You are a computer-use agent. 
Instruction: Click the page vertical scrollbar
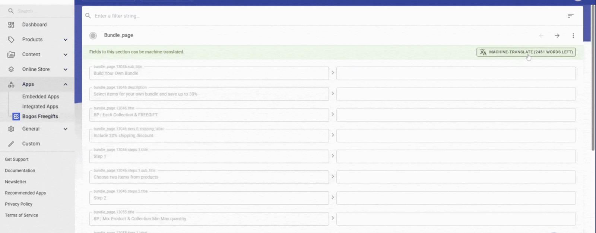[x=593, y=78]
